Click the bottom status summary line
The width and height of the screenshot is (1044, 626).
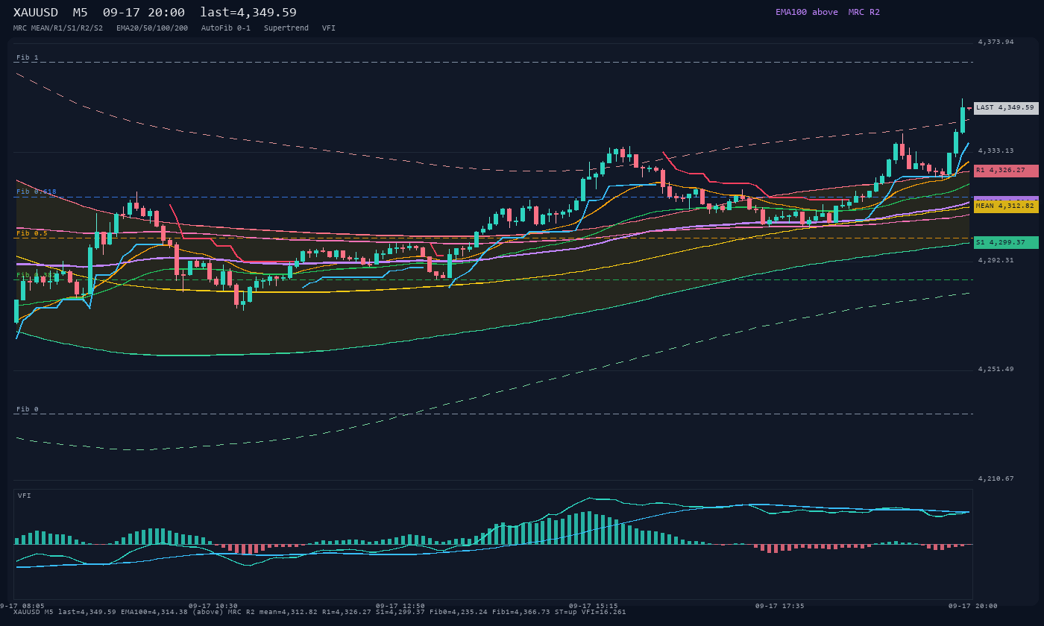click(320, 612)
